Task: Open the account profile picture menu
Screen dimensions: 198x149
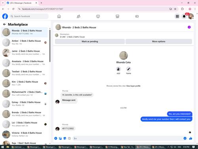Action: (x=191, y=16)
